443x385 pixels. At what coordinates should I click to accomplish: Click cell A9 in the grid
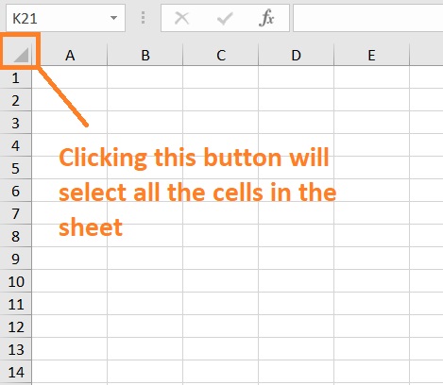click(70, 259)
